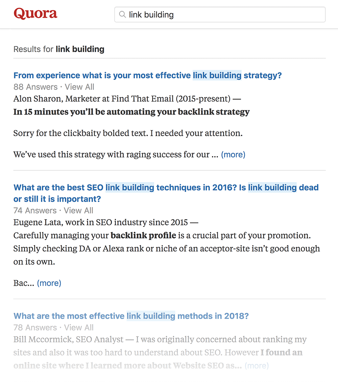Open question about link building methods in 2018
This screenshot has height=390, width=338.
[131, 316]
